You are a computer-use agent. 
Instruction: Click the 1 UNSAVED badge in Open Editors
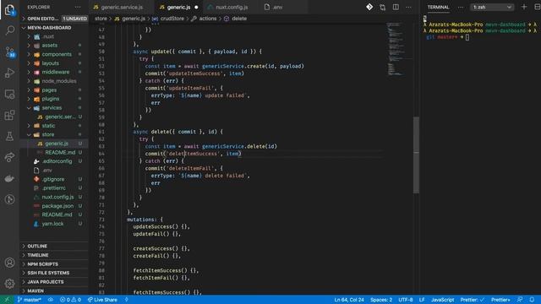click(x=74, y=19)
